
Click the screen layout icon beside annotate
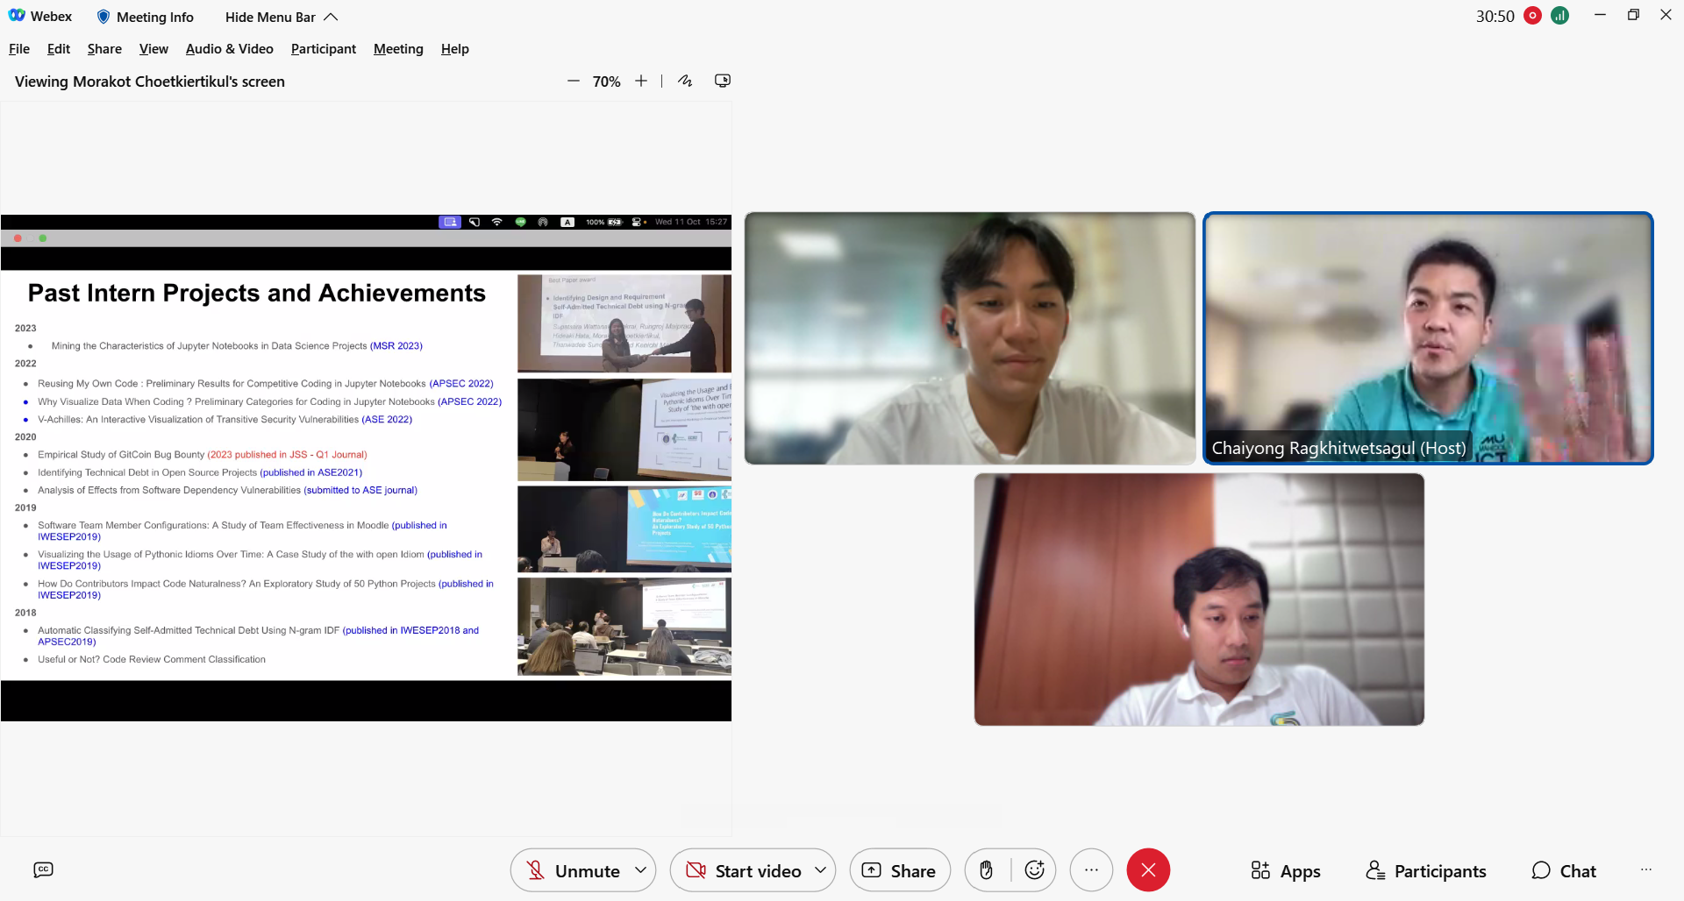tap(722, 81)
